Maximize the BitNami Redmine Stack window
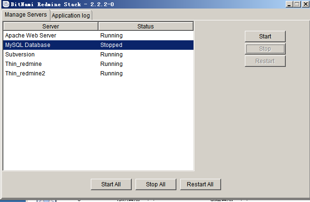 point(297,4)
